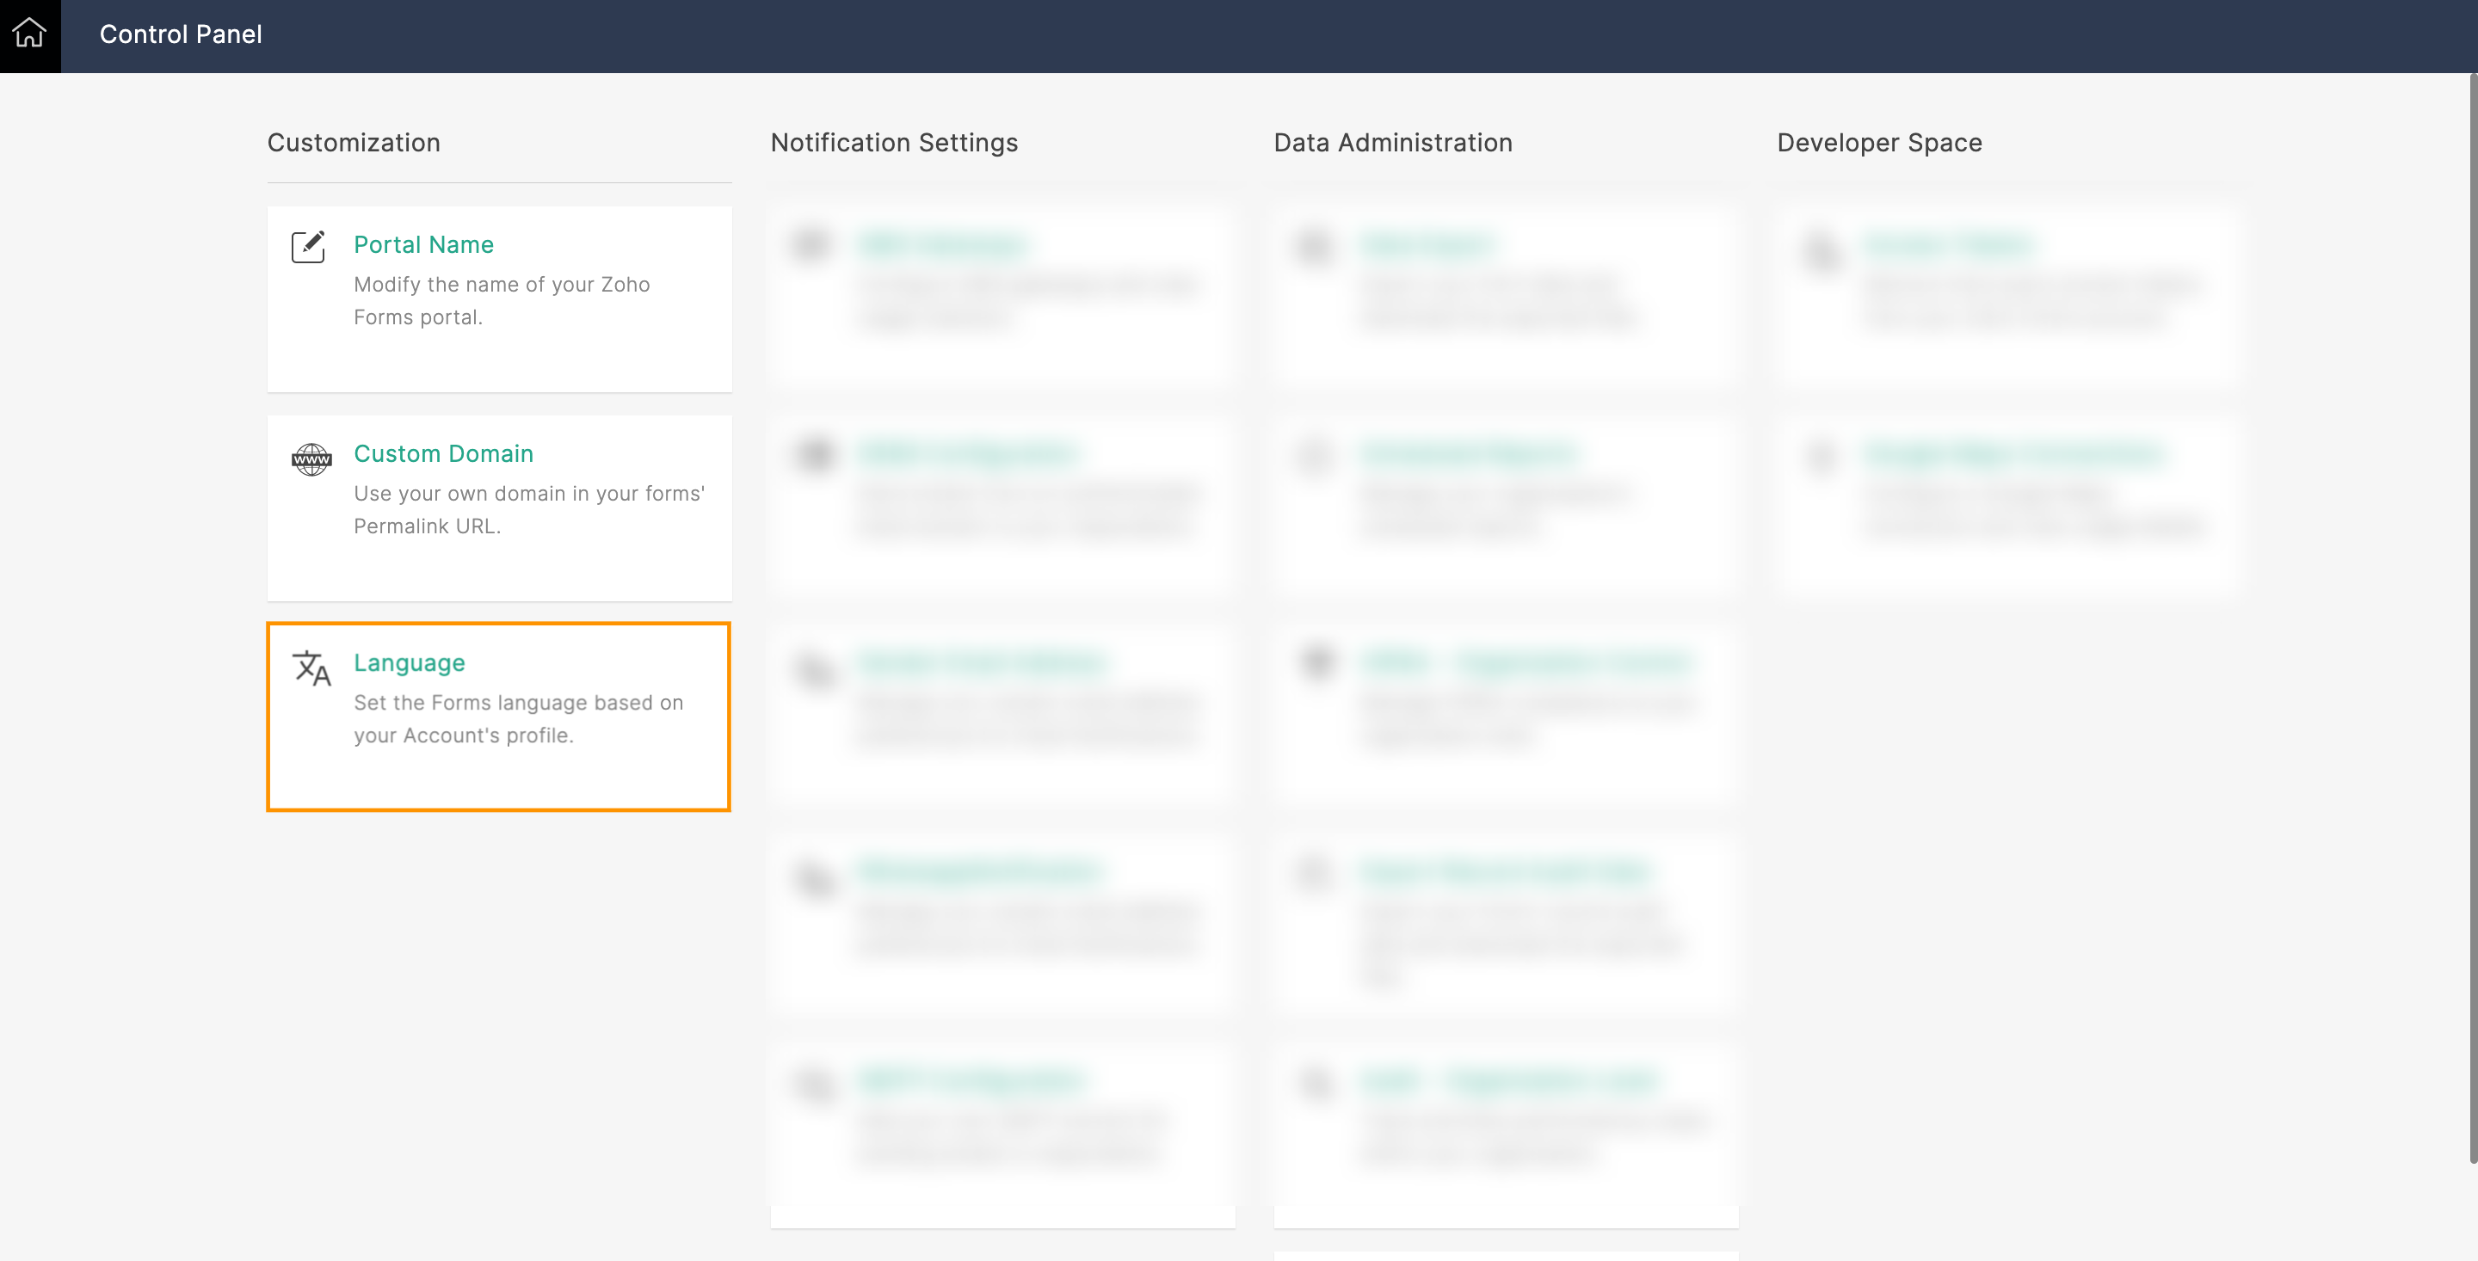Click the Custom Domain www globe icon

point(311,458)
